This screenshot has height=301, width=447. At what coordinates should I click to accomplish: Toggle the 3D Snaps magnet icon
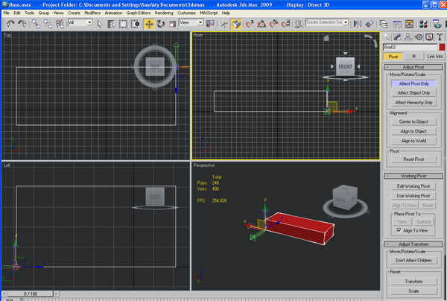[x=250, y=24]
